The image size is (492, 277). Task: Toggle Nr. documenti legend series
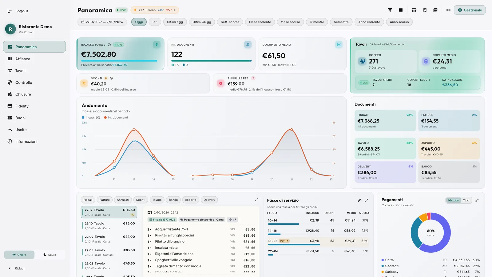116,118
